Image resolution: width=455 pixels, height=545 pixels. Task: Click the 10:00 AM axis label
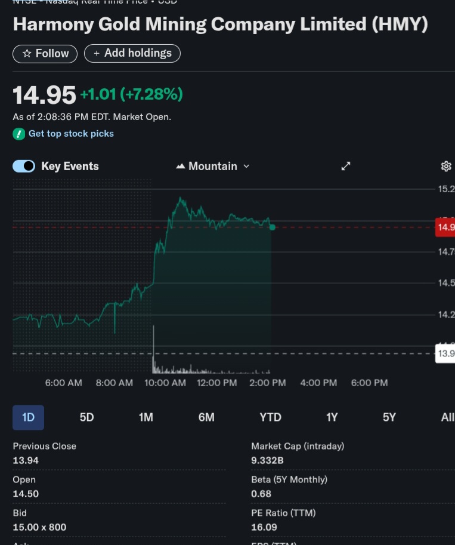pyautogui.click(x=165, y=383)
